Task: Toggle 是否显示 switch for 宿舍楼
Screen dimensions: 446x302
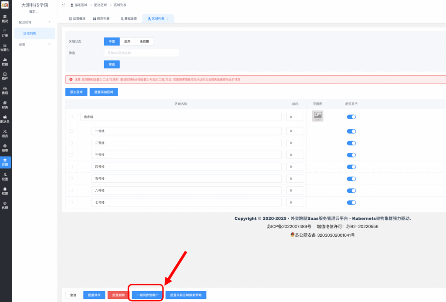Action: [x=351, y=117]
